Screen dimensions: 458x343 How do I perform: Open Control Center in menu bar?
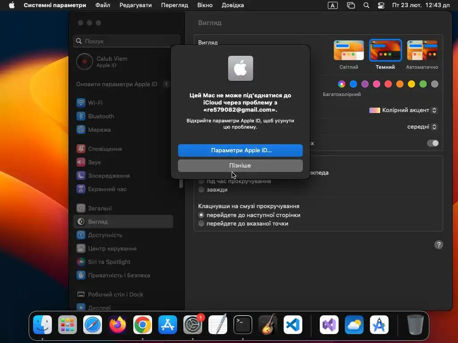point(381,5)
